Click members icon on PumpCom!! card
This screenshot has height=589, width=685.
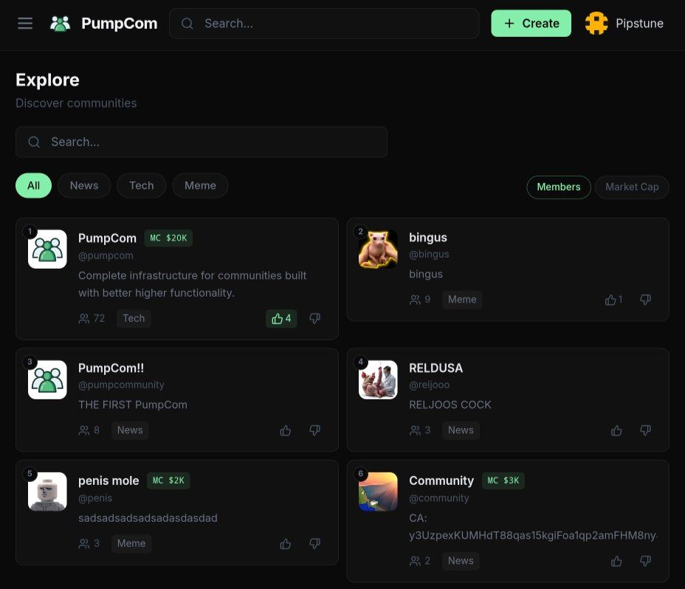pyautogui.click(x=84, y=430)
